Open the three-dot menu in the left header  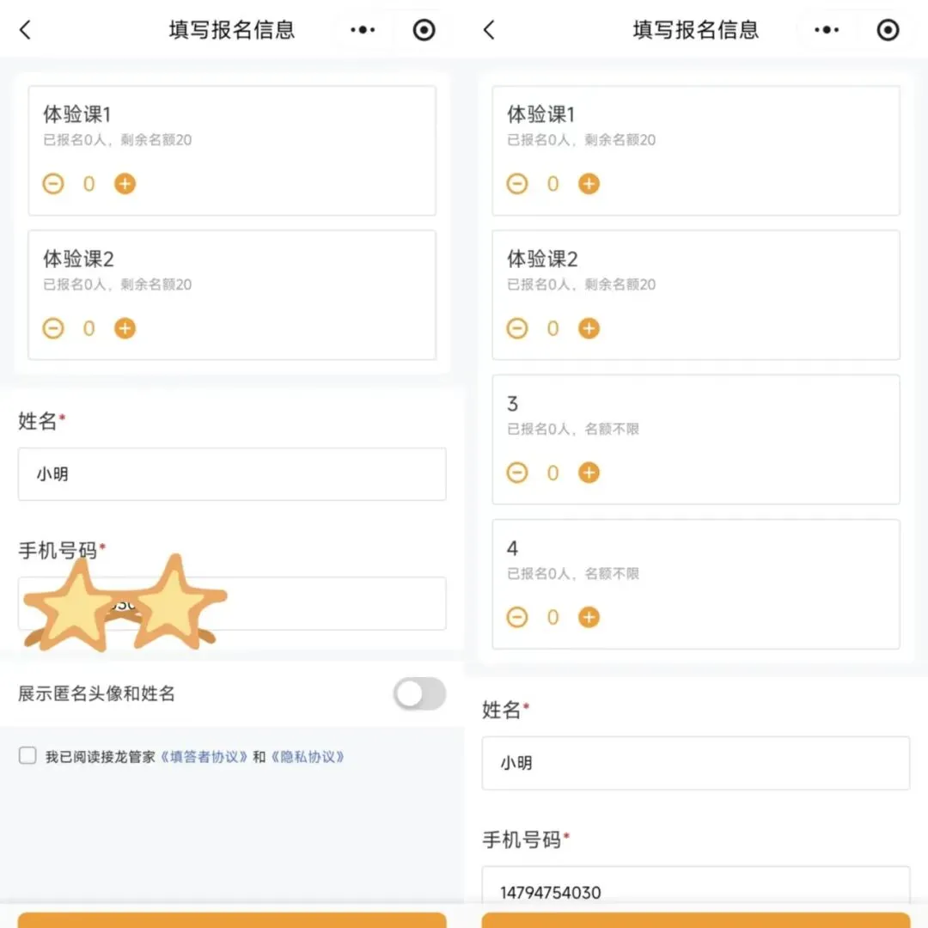[x=363, y=29]
